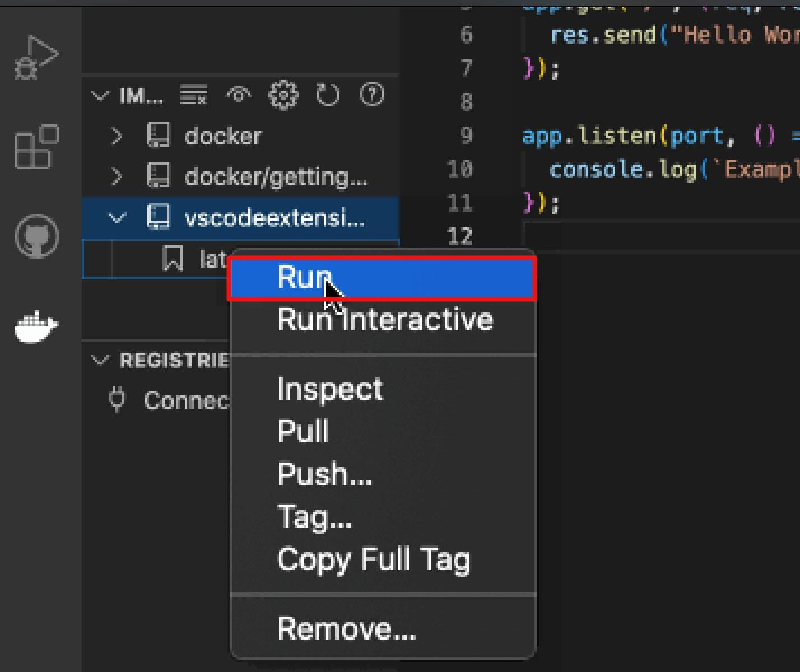
Task: Collapse the vscodeextensi... image node
Action: point(117,218)
